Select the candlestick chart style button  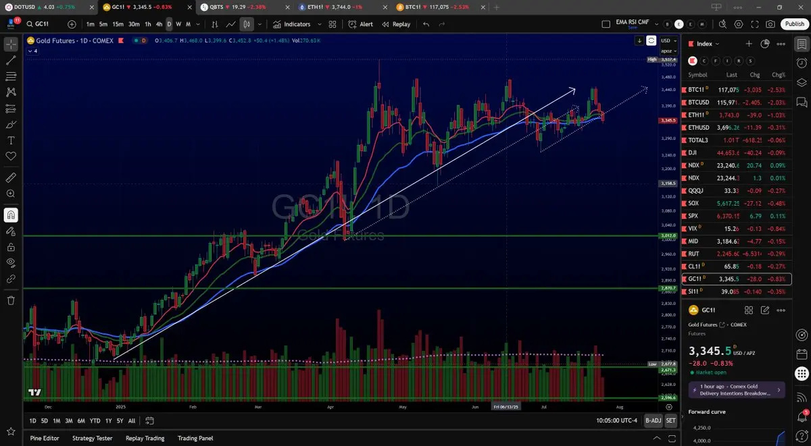click(x=247, y=24)
